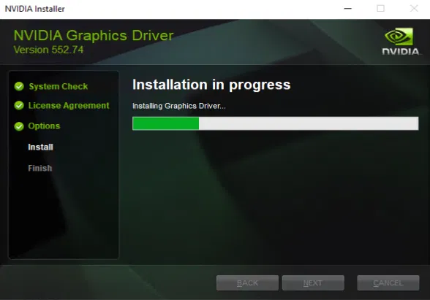Screen dimensions: 430x300
Task: Minimize the NVIDIA Installer window
Action: (348, 9)
